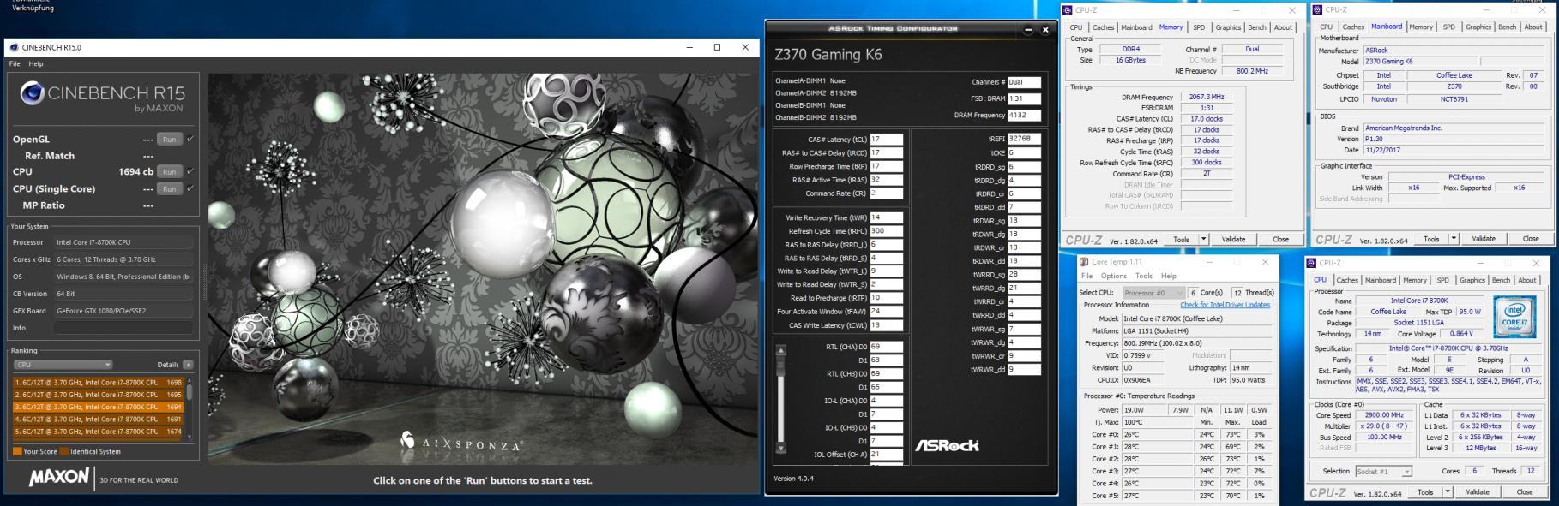The width and height of the screenshot is (1559, 506).
Task: Select the ranking row with score 1674
Action: point(98,432)
